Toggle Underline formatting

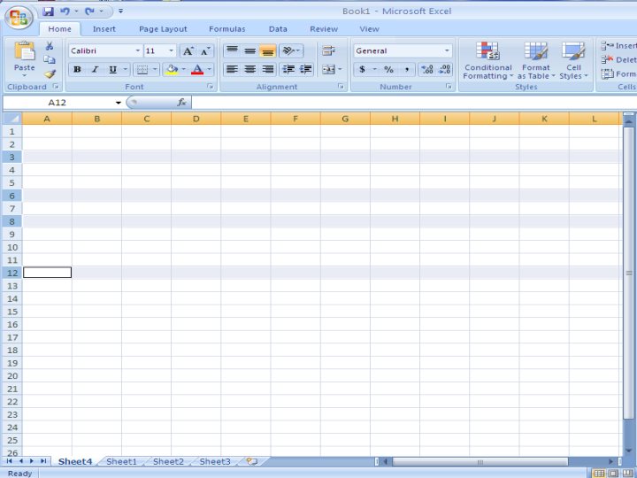tap(112, 70)
